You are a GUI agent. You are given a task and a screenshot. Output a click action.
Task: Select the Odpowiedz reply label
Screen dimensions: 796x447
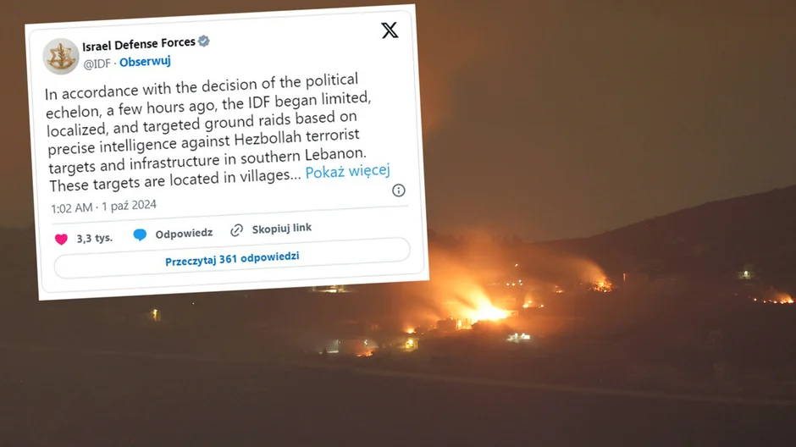[x=184, y=234]
